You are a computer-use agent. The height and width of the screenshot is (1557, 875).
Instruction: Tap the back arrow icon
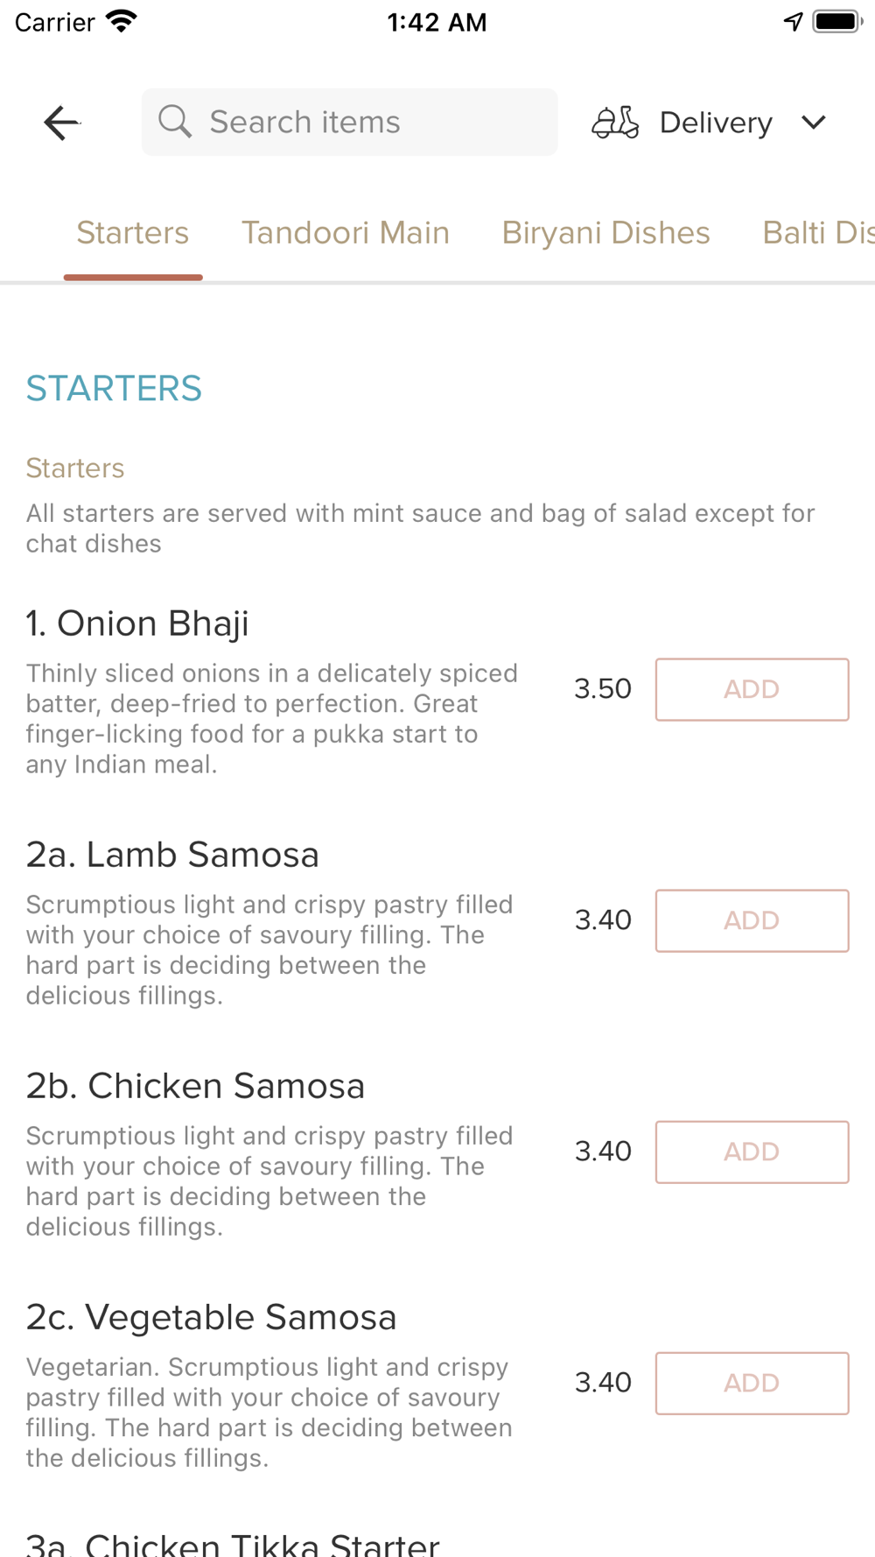[61, 123]
